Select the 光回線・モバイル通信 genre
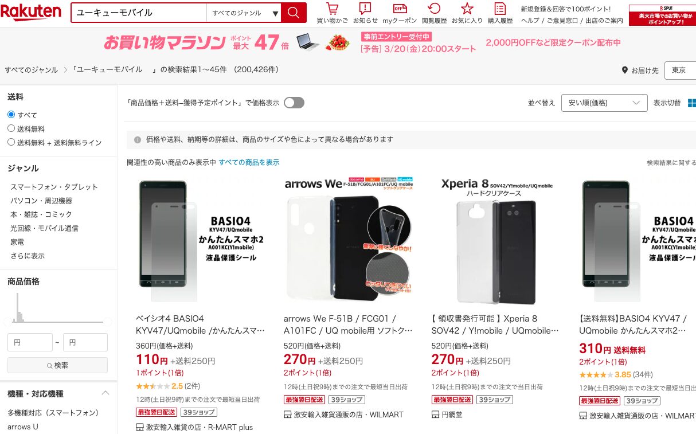The width and height of the screenshot is (696, 434). [44, 228]
